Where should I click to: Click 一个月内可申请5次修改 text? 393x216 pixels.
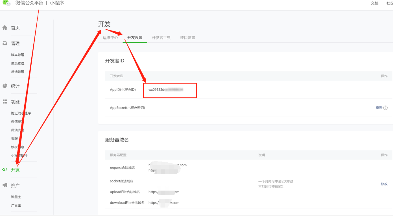(x=276, y=181)
